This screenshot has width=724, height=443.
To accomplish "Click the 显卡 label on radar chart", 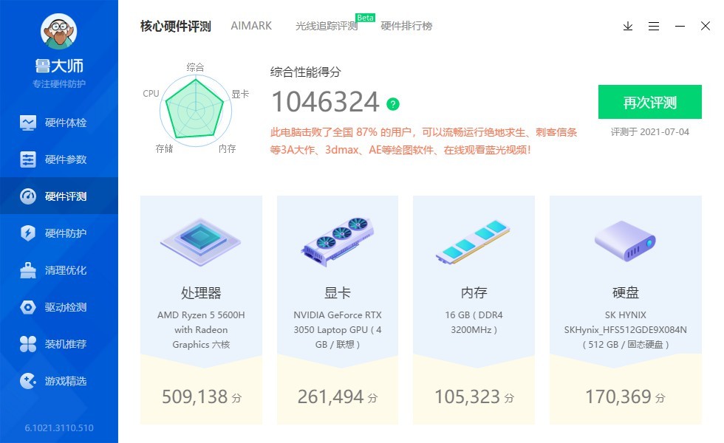I will [x=240, y=95].
